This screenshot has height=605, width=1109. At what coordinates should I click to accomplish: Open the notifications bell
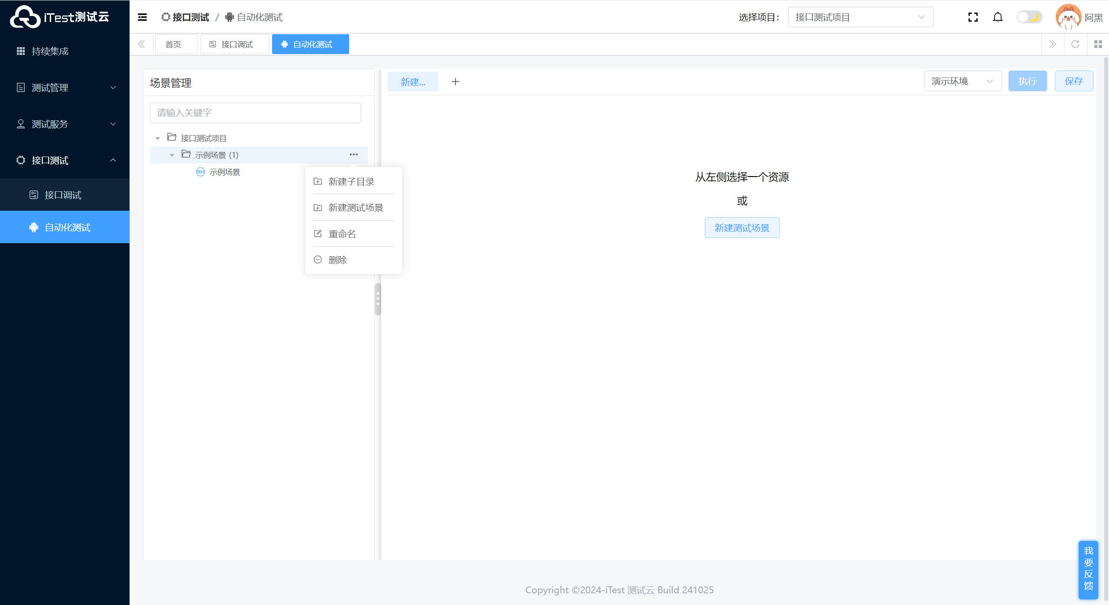click(x=998, y=17)
